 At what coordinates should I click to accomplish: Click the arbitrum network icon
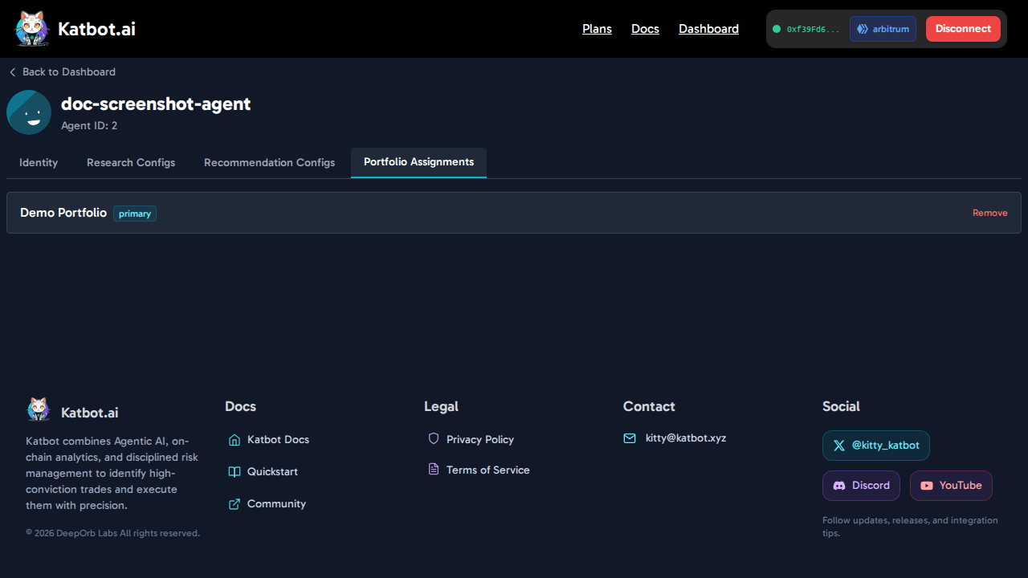(863, 29)
